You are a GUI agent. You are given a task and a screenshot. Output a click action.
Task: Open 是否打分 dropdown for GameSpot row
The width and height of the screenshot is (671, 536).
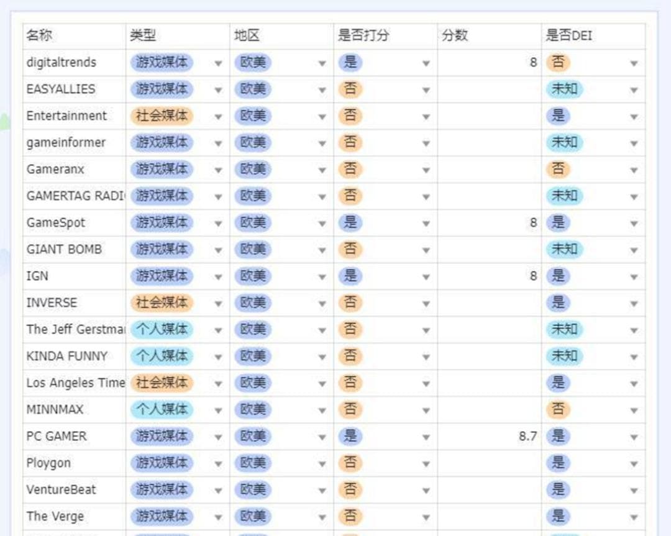click(x=426, y=224)
